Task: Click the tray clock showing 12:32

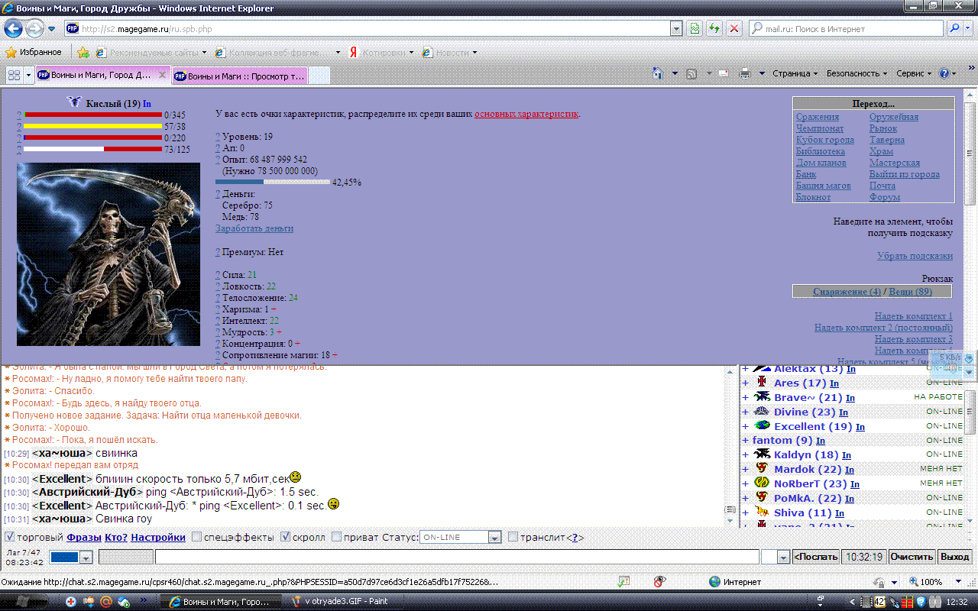Action: point(957,602)
